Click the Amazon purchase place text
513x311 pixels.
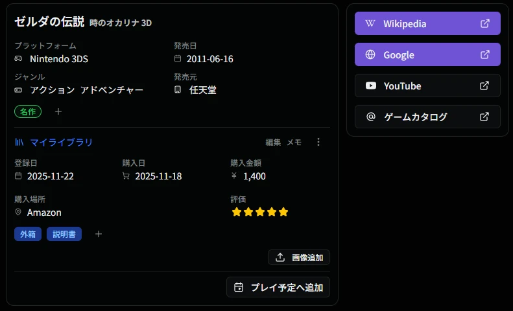[x=44, y=213]
